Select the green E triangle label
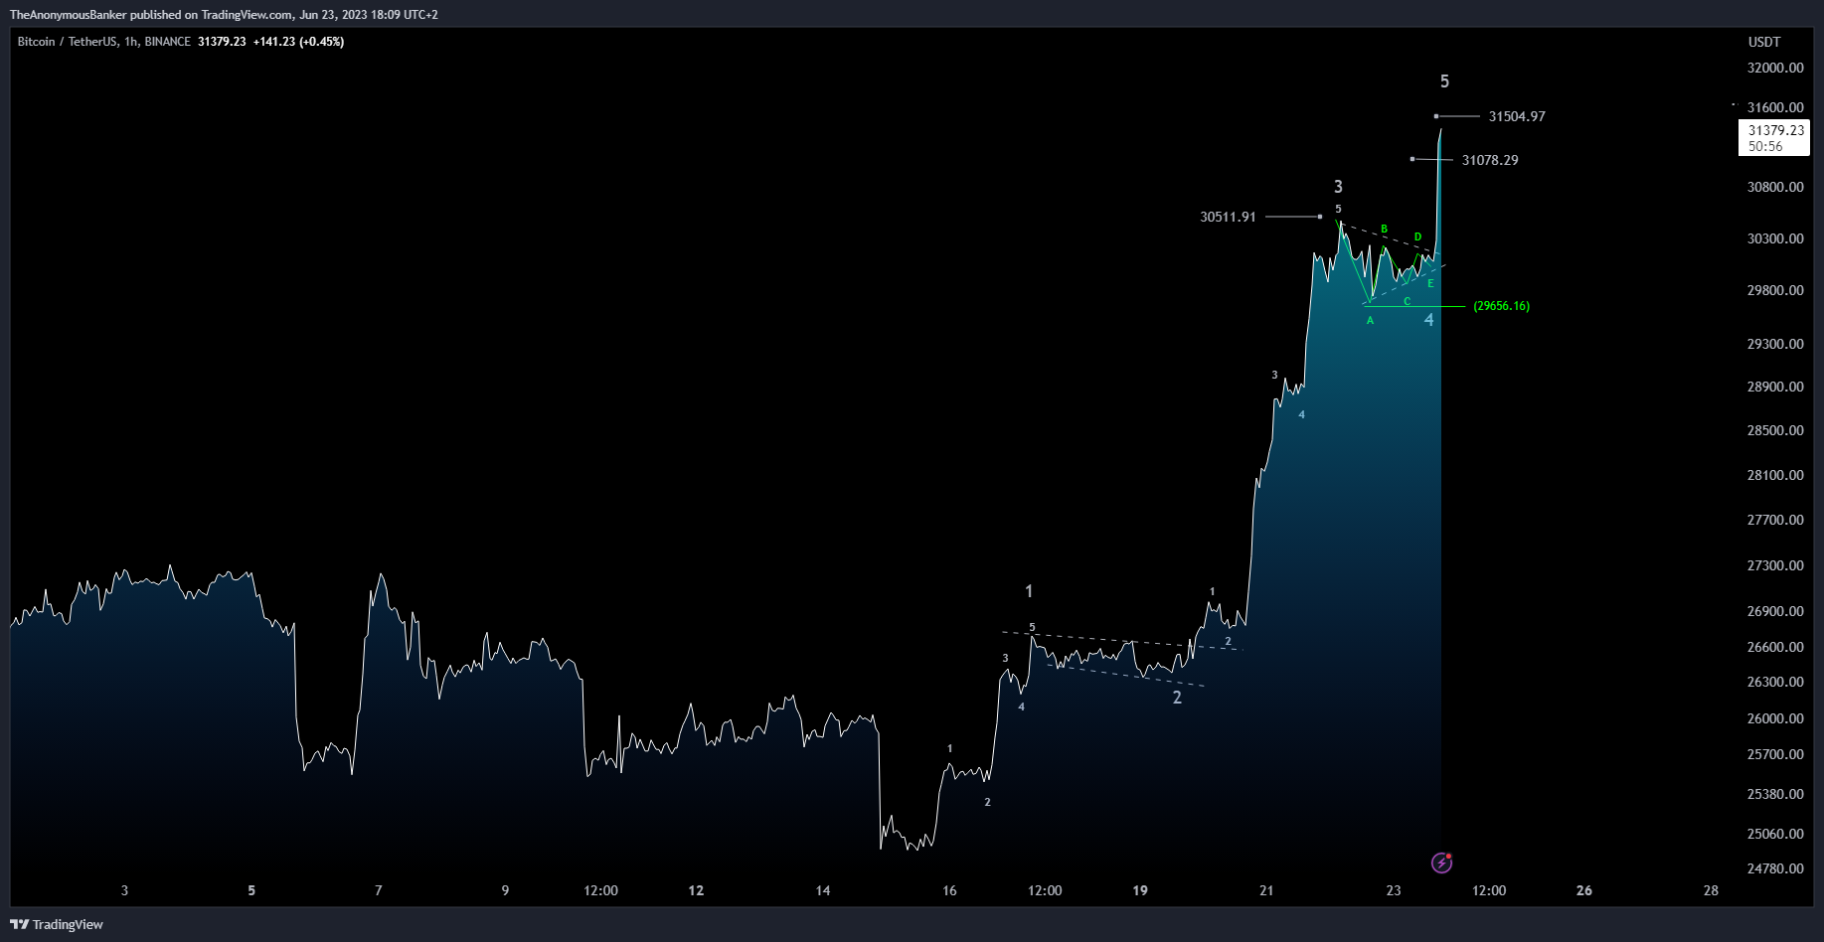The image size is (1824, 942). (x=1430, y=284)
